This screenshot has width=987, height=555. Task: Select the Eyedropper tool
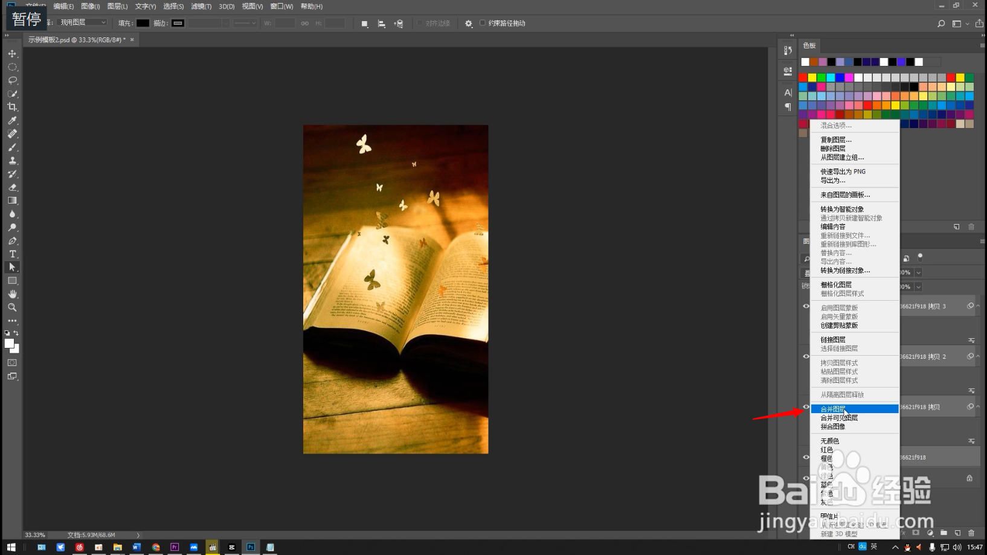click(12, 120)
